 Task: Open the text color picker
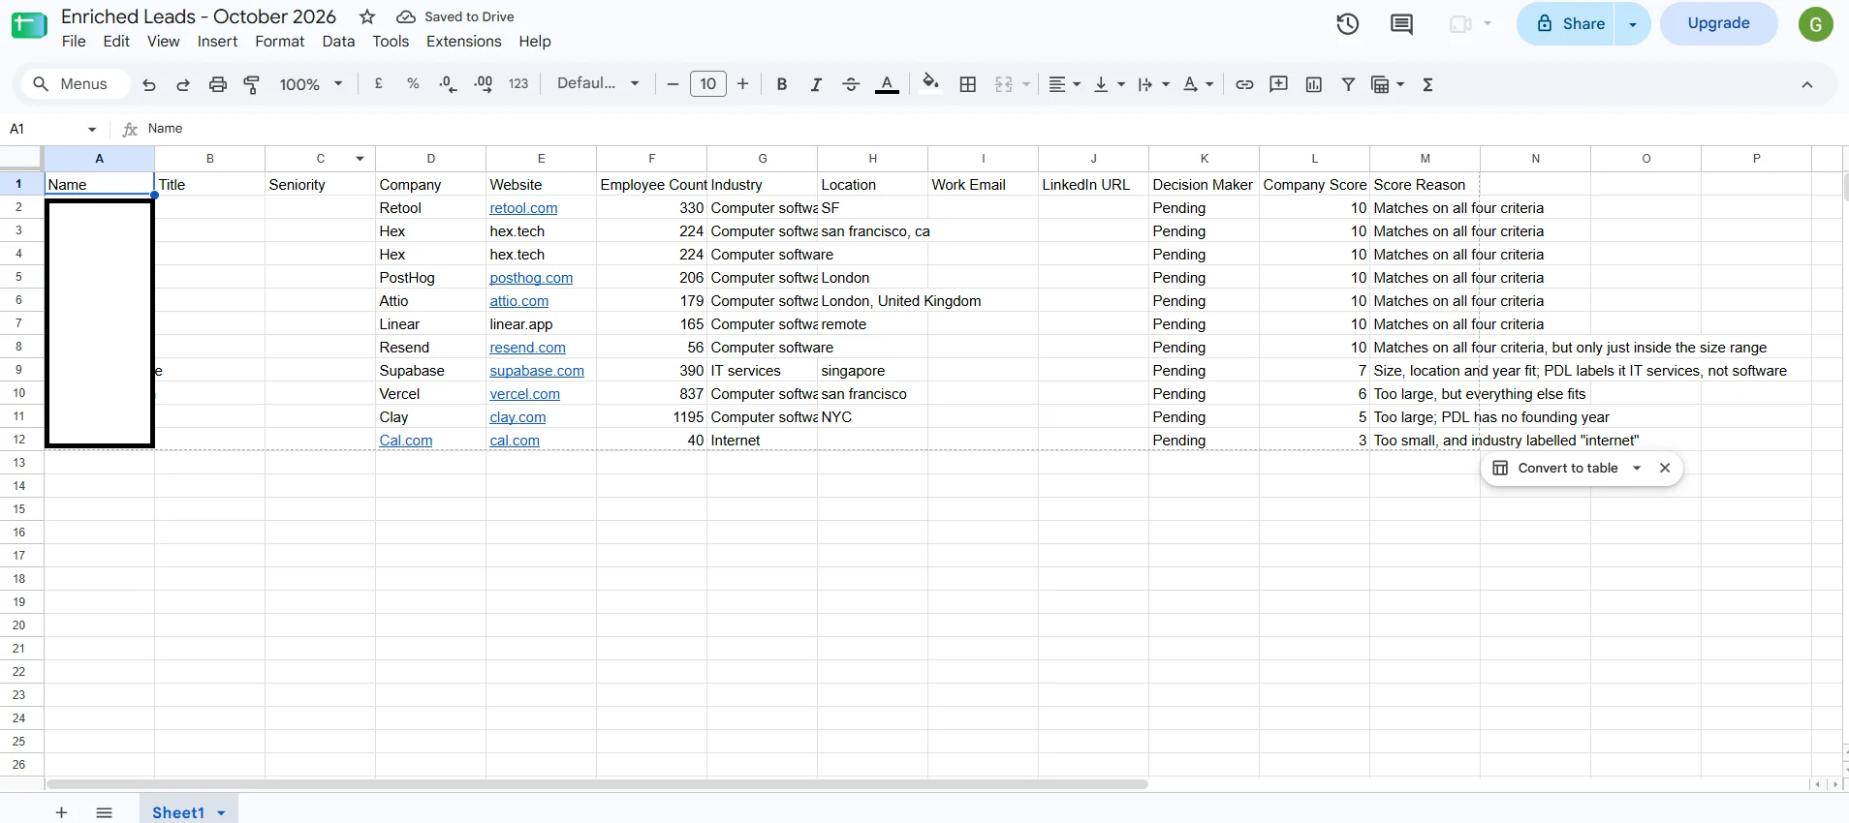[887, 84]
